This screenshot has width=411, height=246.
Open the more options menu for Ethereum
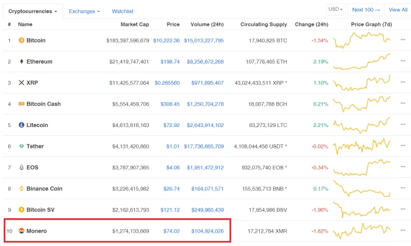click(x=403, y=61)
